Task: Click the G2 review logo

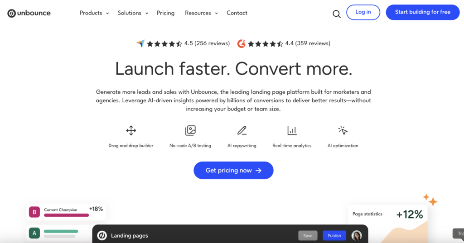Action: 241,43
